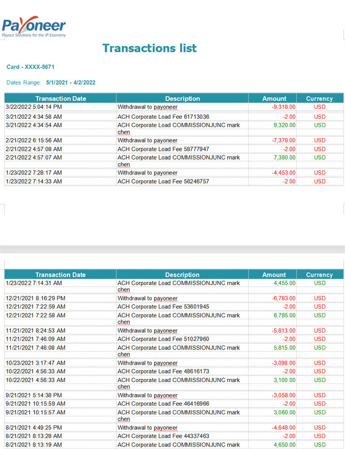The image size is (345, 449).
Task: Select amount '4,455.00'
Action: click(284, 283)
